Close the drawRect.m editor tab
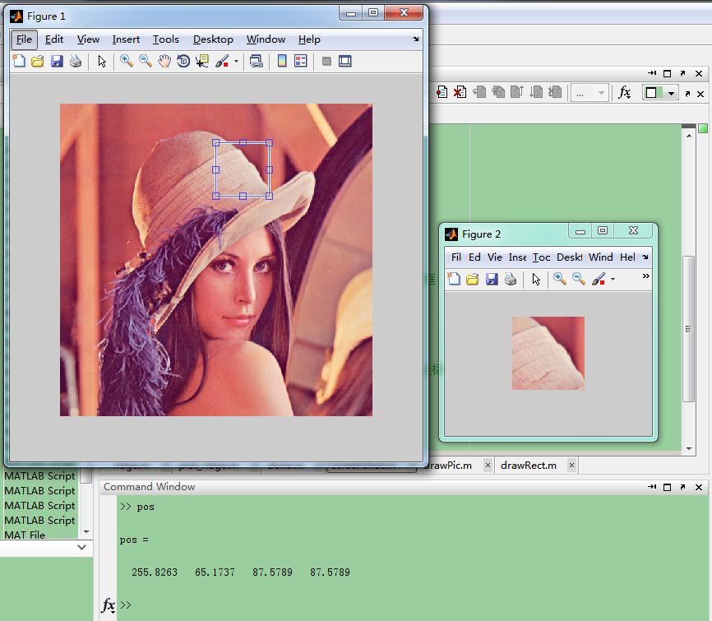 click(x=571, y=466)
